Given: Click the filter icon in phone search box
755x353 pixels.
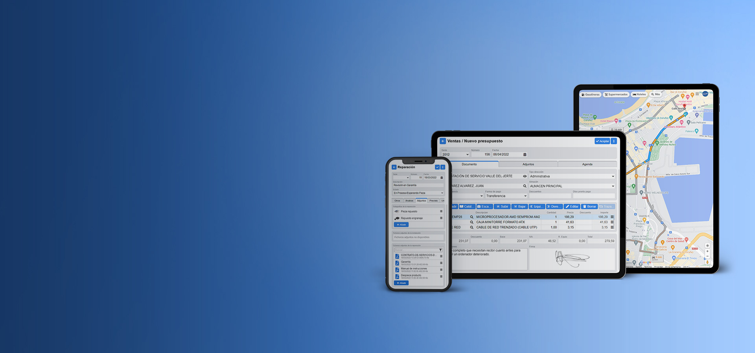Looking at the screenshot, I should click(x=440, y=250).
